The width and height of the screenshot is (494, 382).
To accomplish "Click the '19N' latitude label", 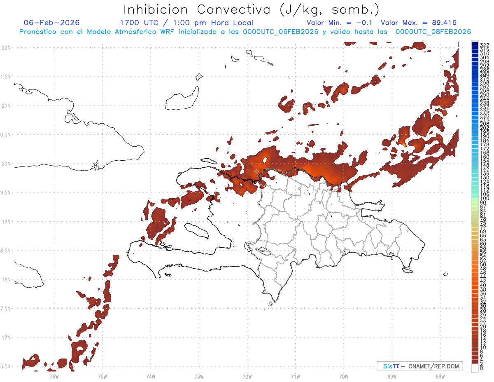I will [x=6, y=222].
